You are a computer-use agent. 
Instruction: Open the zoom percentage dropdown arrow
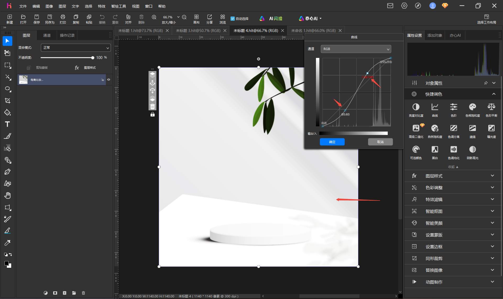click(178, 17)
